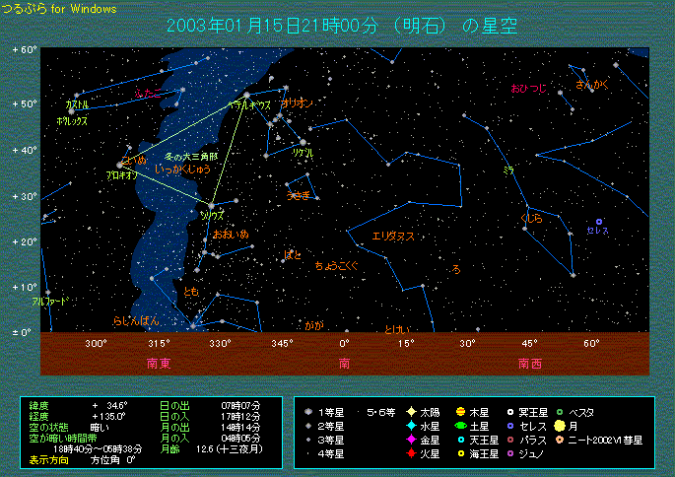675x477 pixels.
Task: Click the 日の入 time 17時12分
Action: [x=240, y=416]
